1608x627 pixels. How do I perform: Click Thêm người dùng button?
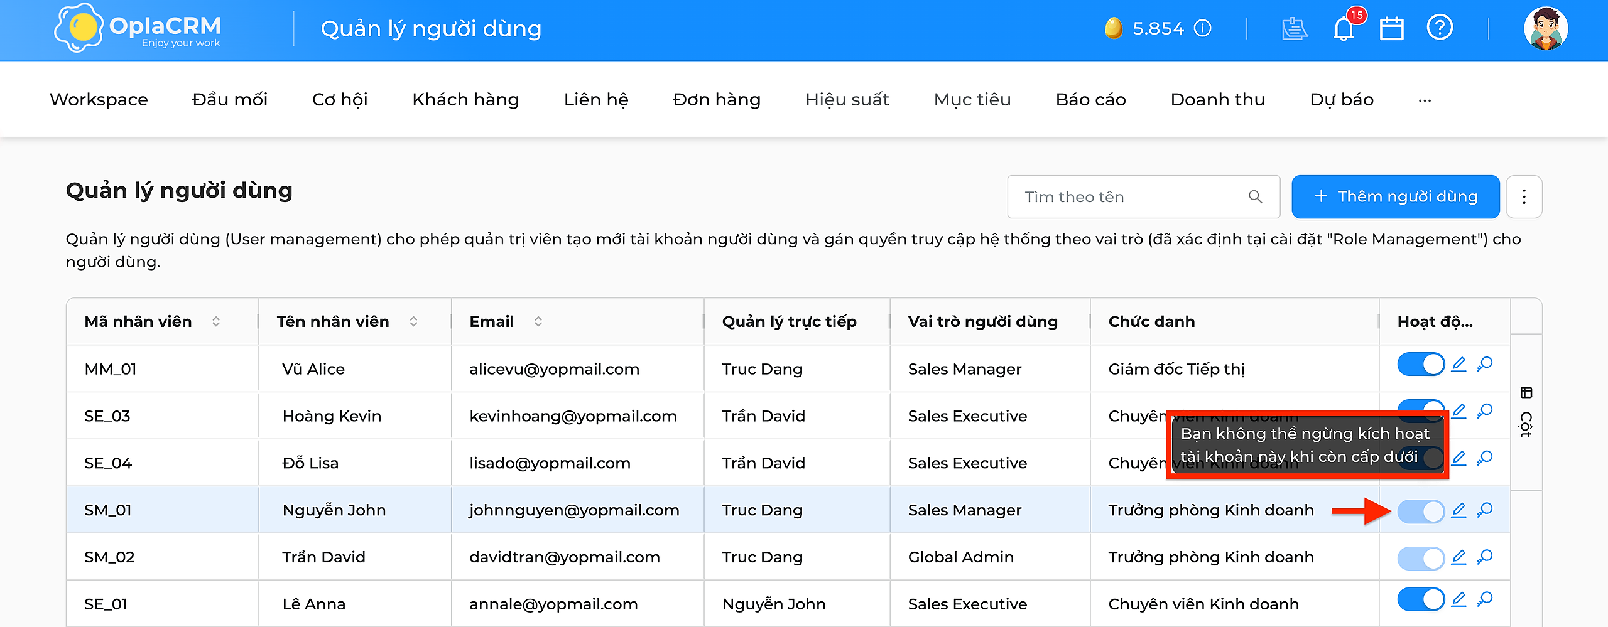1396,197
